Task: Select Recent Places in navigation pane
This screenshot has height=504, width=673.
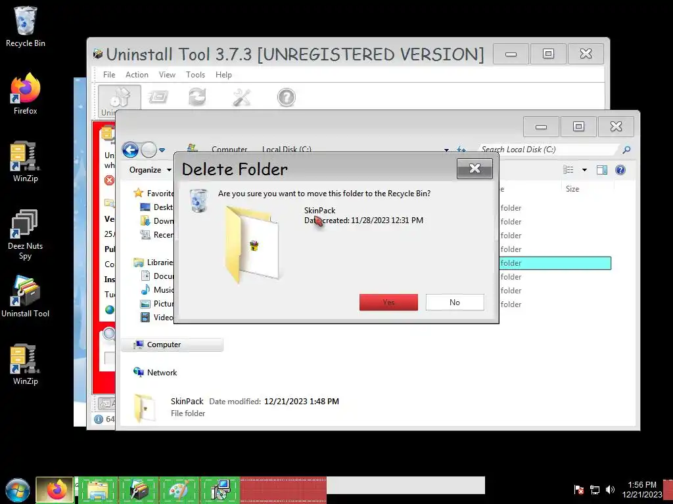Action: coord(157,234)
